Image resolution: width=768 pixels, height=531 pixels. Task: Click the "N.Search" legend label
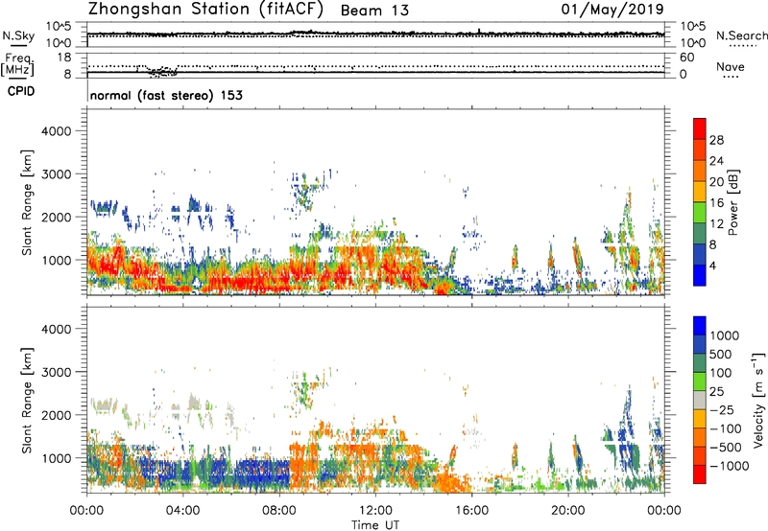click(x=742, y=35)
